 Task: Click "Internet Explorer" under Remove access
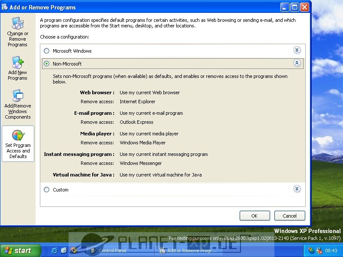(x=137, y=102)
